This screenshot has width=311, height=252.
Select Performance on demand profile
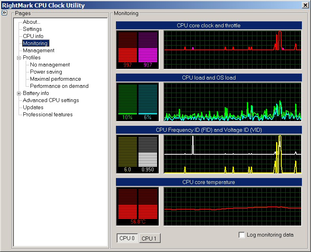coord(59,86)
